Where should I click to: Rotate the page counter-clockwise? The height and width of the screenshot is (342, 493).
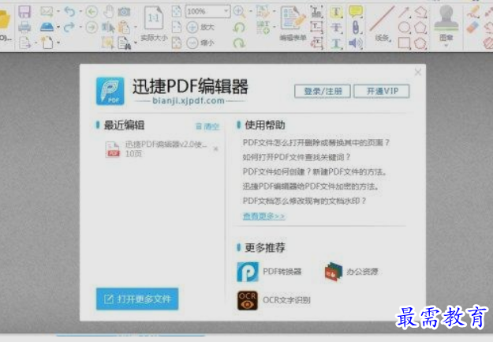[x=239, y=28]
